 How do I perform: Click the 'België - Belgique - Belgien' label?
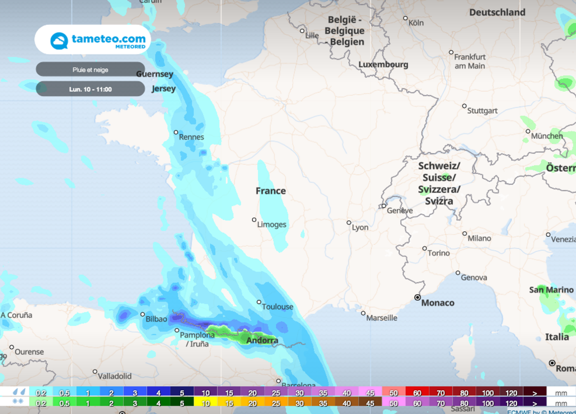[x=345, y=31]
